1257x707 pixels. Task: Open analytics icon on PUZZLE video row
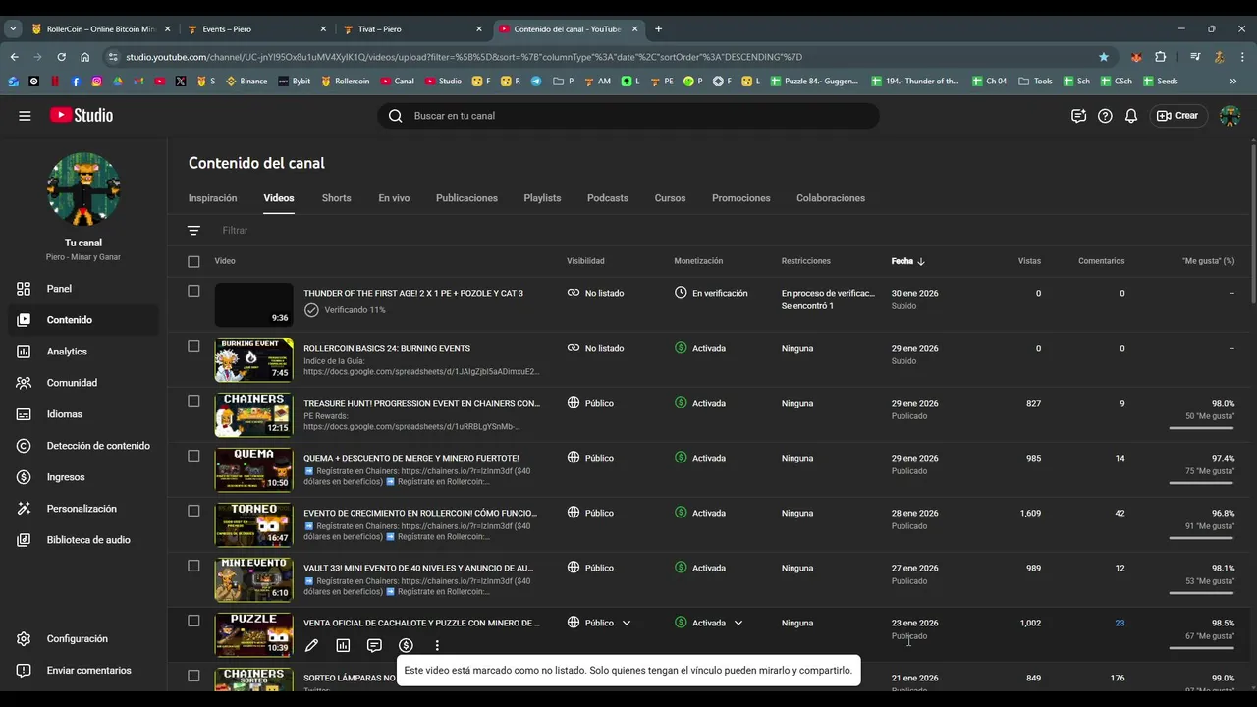click(x=343, y=645)
